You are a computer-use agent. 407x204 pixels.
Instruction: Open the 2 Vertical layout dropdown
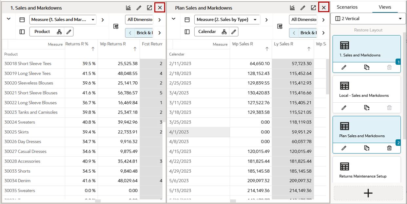pos(368,19)
